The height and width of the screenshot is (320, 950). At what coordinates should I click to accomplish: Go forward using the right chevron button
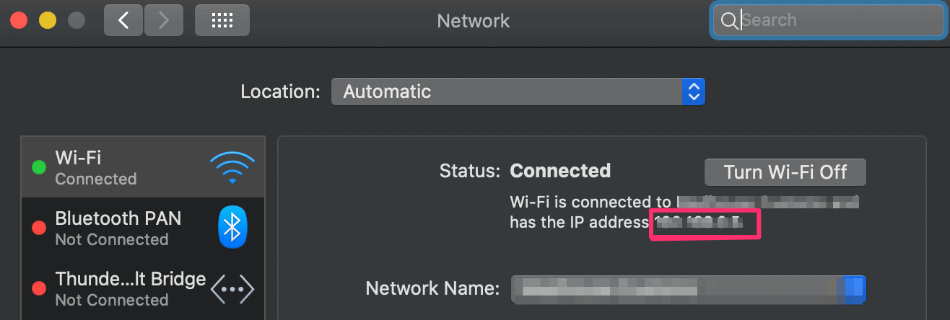(x=163, y=20)
